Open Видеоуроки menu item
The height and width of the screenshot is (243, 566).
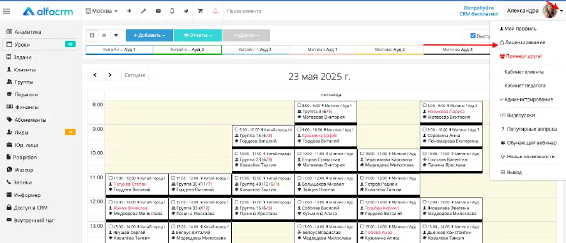[517, 115]
